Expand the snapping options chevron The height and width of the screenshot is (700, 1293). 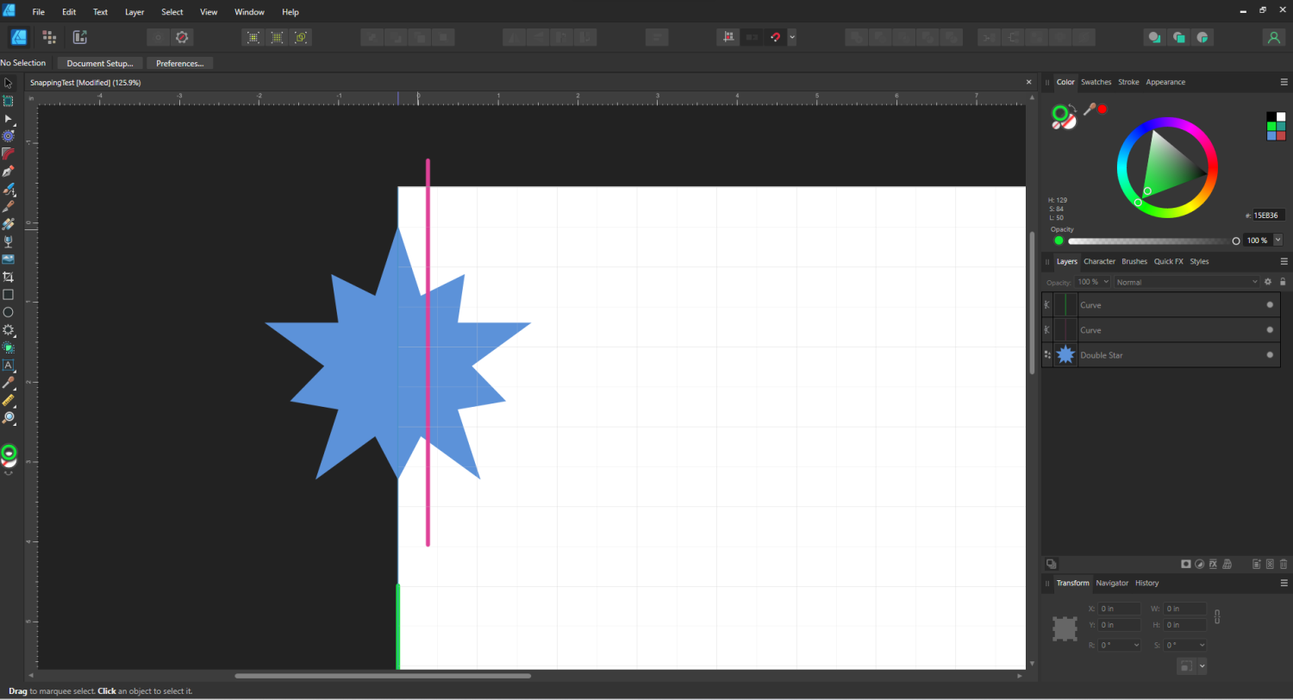tap(792, 37)
